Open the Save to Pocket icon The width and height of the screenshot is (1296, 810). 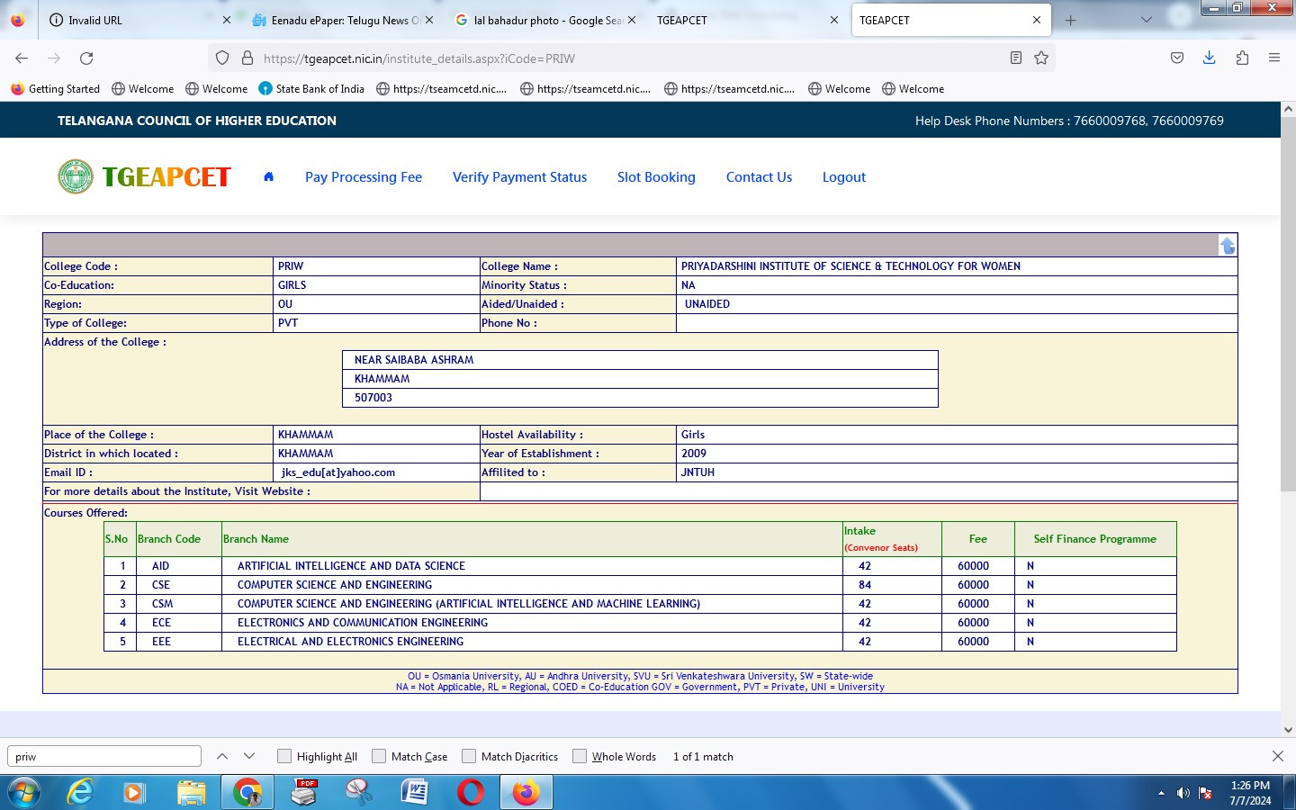[x=1176, y=58]
